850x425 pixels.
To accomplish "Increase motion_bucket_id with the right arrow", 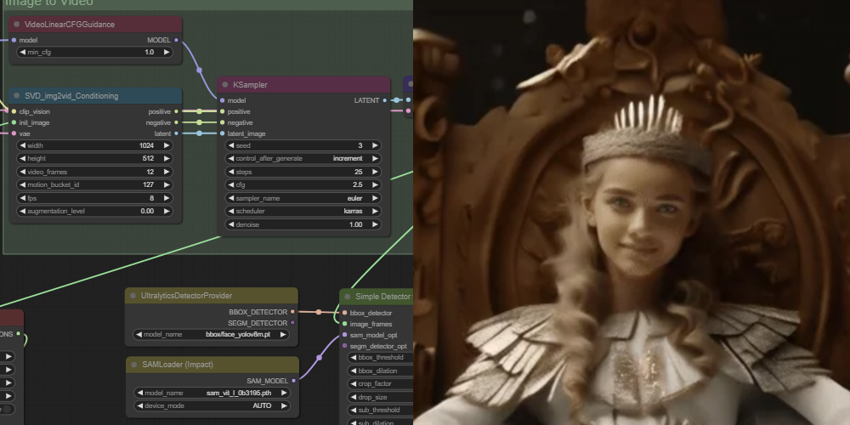I will coord(167,184).
